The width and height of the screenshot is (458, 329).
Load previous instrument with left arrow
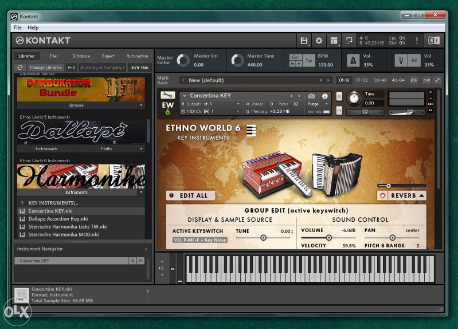pos(291,96)
